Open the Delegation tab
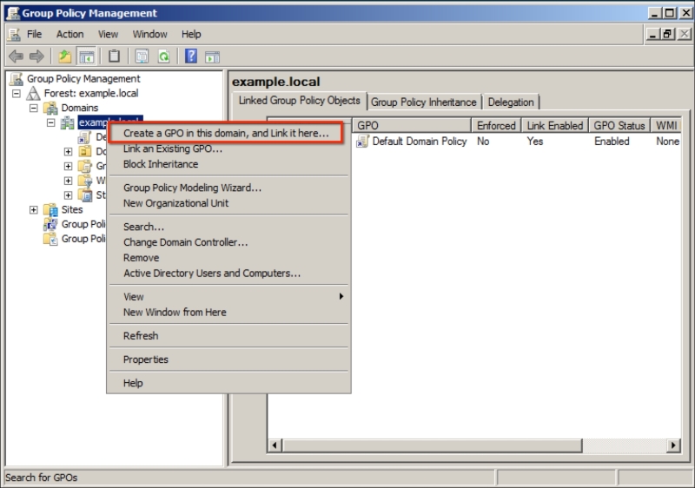The height and width of the screenshot is (488, 695). click(511, 102)
